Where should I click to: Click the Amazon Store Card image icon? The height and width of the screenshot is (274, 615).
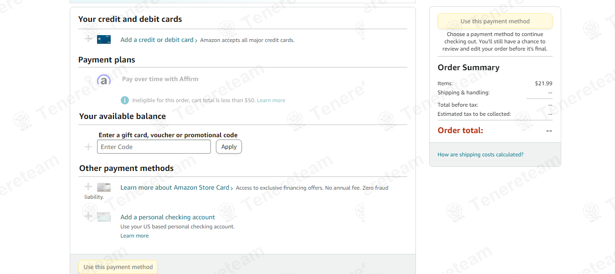[104, 187]
